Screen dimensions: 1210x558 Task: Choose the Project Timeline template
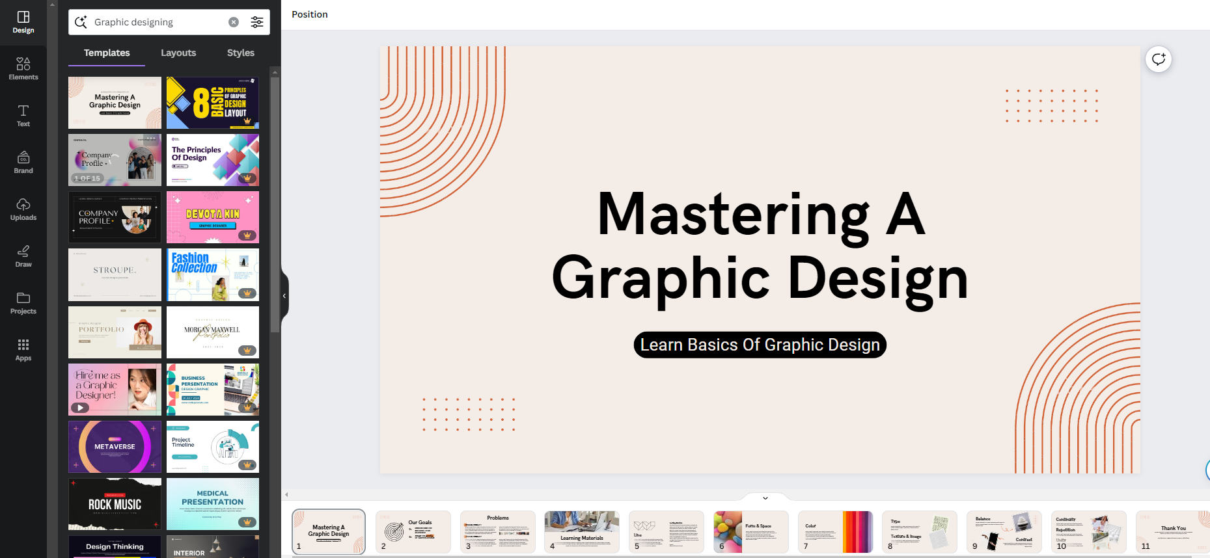(213, 447)
